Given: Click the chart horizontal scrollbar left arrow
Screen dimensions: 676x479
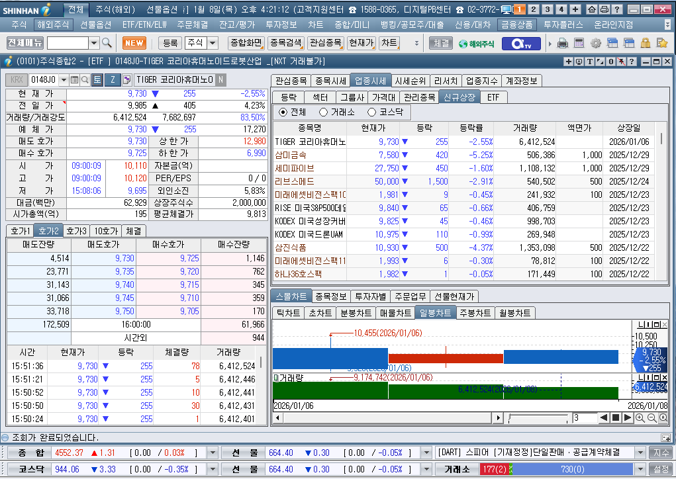Looking at the screenshot, I should [x=277, y=417].
